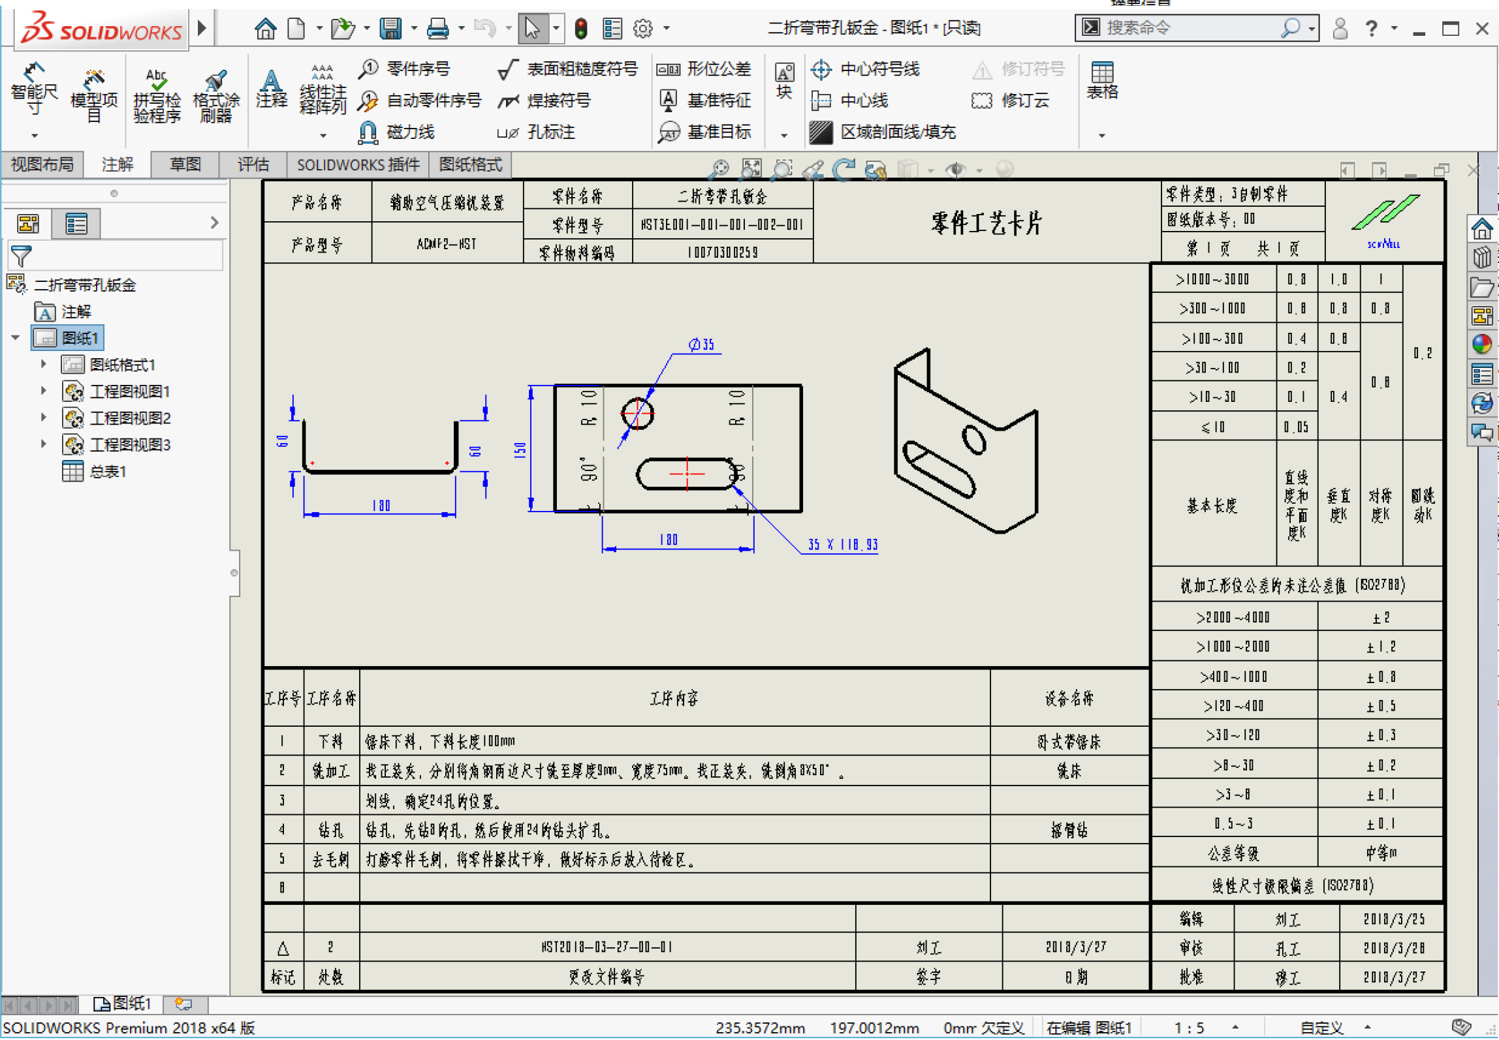Collapse the 图纸1 tree node
This screenshot has height=1040, width=1499.
(15, 338)
